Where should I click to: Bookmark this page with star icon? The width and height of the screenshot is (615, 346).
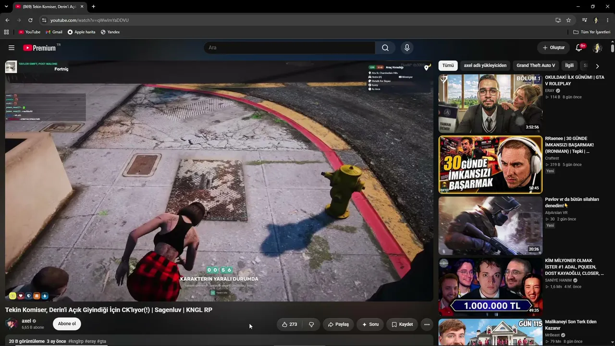pyautogui.click(x=568, y=20)
